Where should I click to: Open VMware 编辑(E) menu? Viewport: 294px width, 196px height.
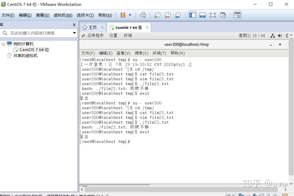coord(25,15)
